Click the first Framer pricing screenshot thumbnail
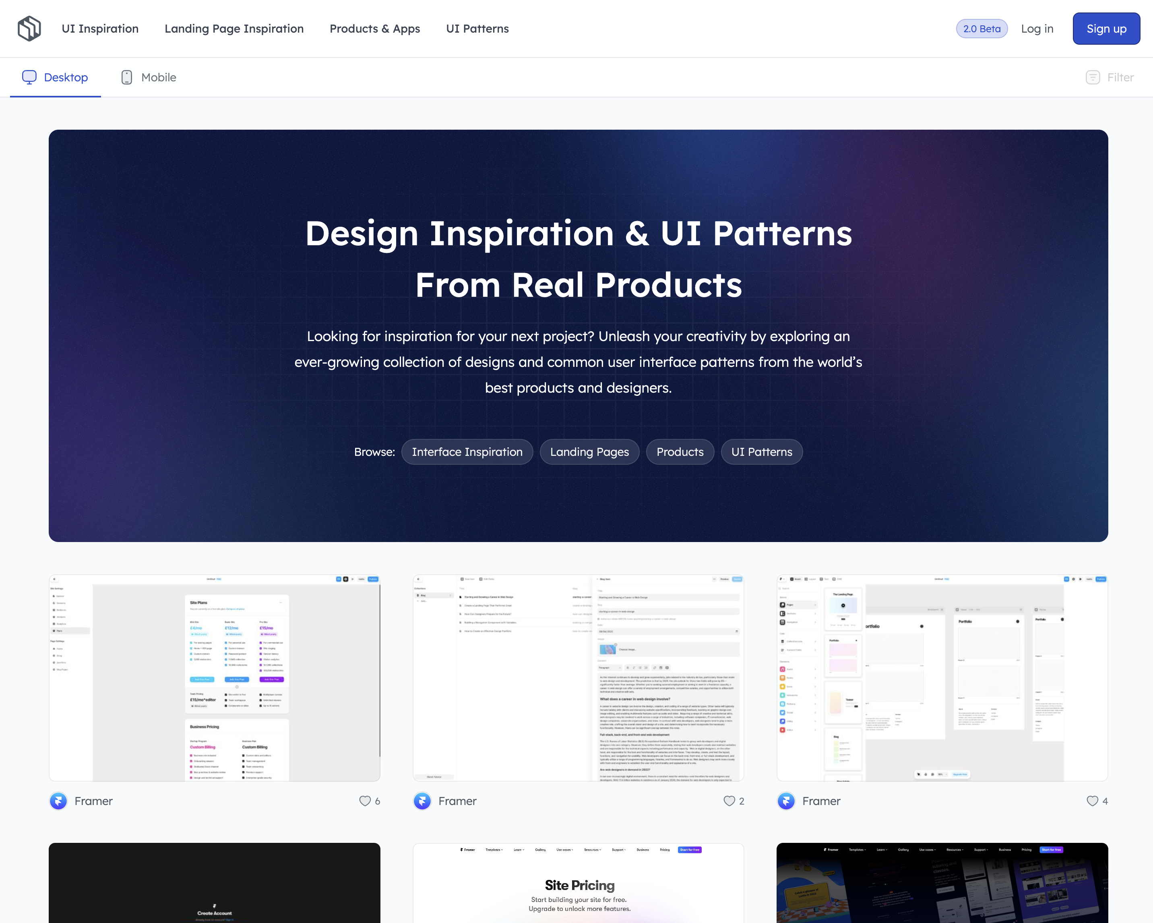The image size is (1153, 923). pyautogui.click(x=214, y=677)
